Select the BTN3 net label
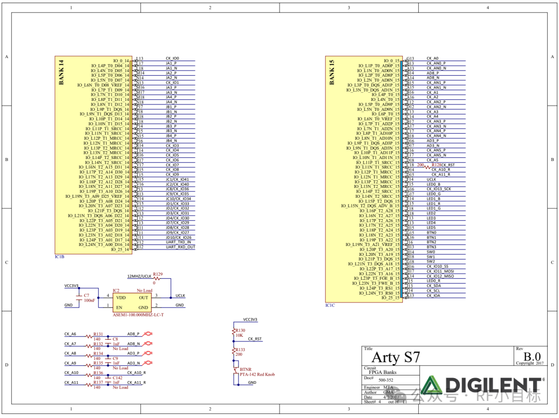 (x=431, y=247)
